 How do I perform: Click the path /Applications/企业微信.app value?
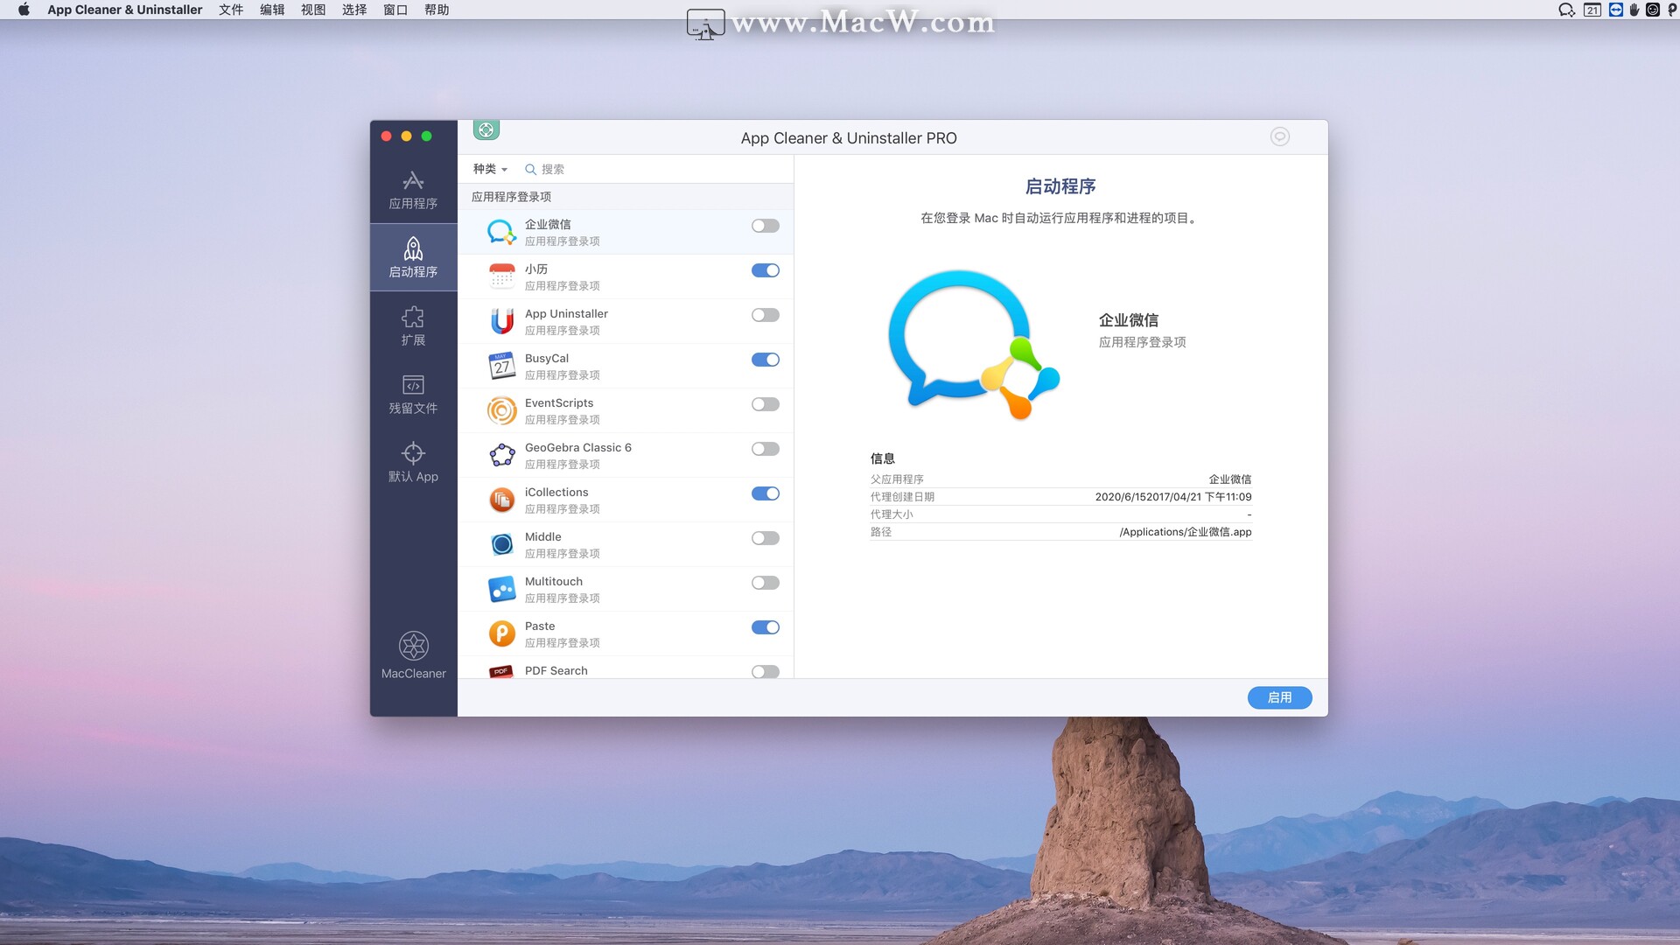pyautogui.click(x=1186, y=532)
